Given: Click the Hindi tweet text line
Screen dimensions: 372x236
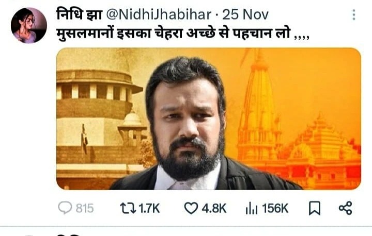Looking at the screenshot, I should coord(183,34).
